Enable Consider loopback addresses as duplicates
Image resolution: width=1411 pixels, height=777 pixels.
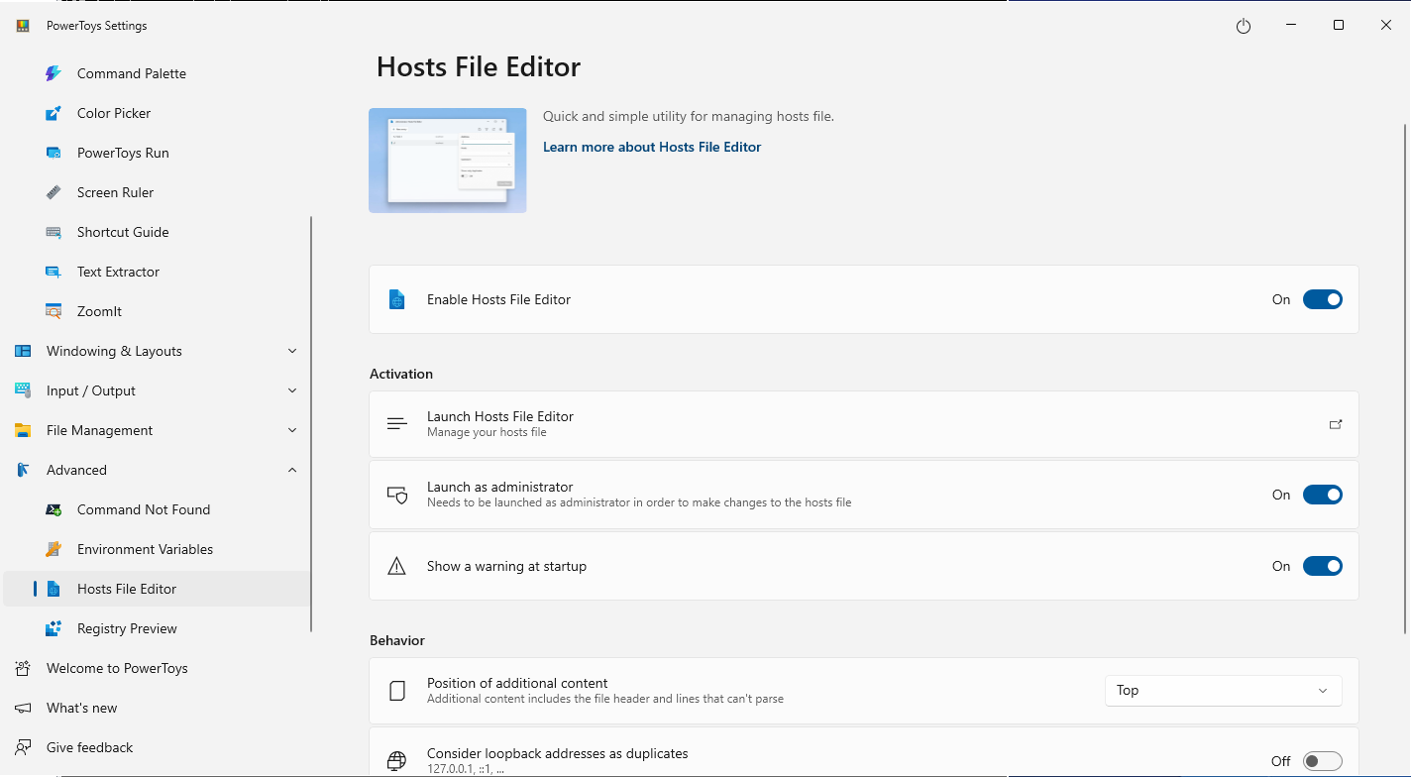tap(1323, 761)
